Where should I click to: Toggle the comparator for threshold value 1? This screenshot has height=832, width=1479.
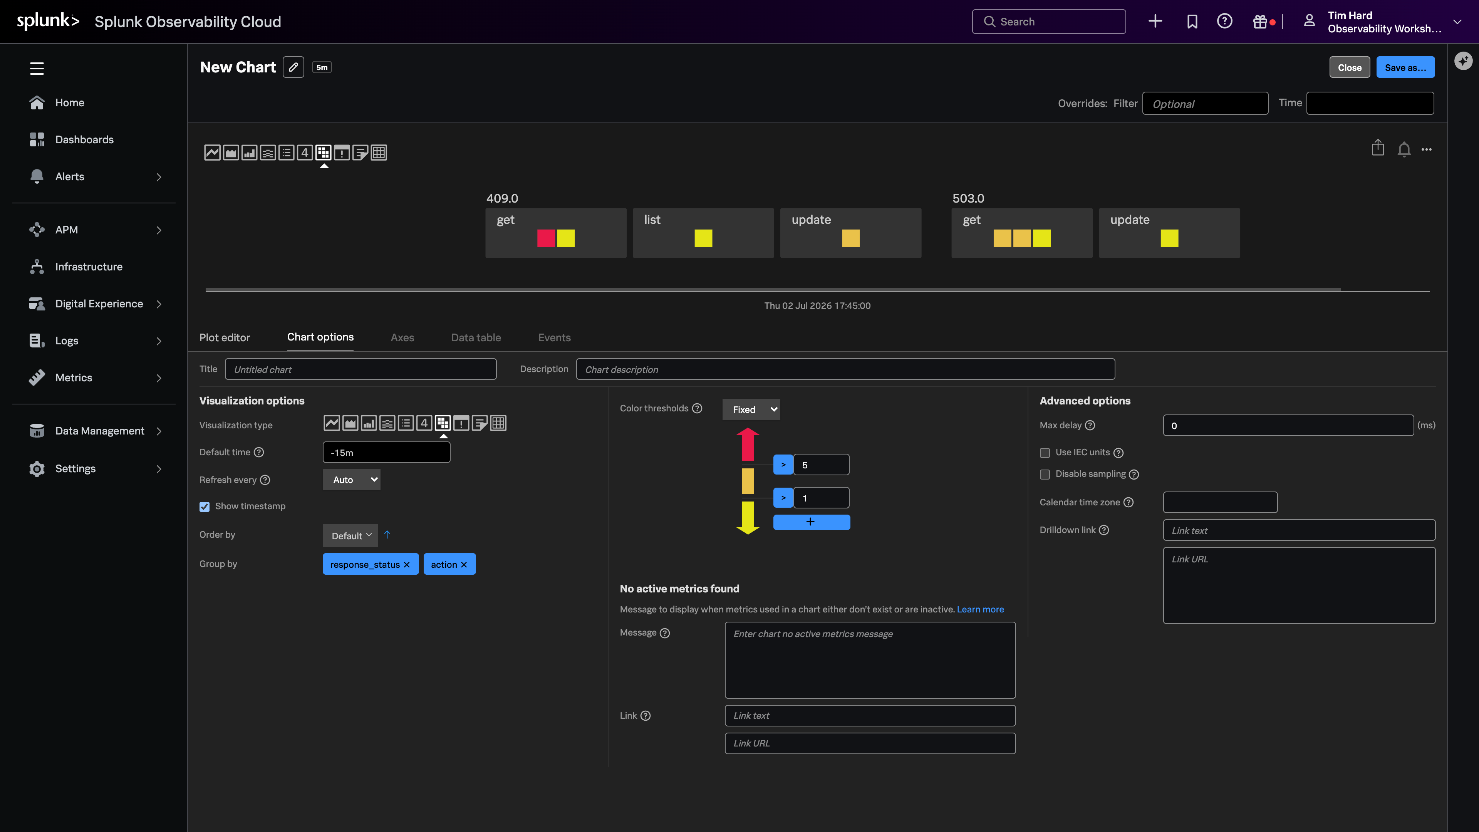pos(783,498)
